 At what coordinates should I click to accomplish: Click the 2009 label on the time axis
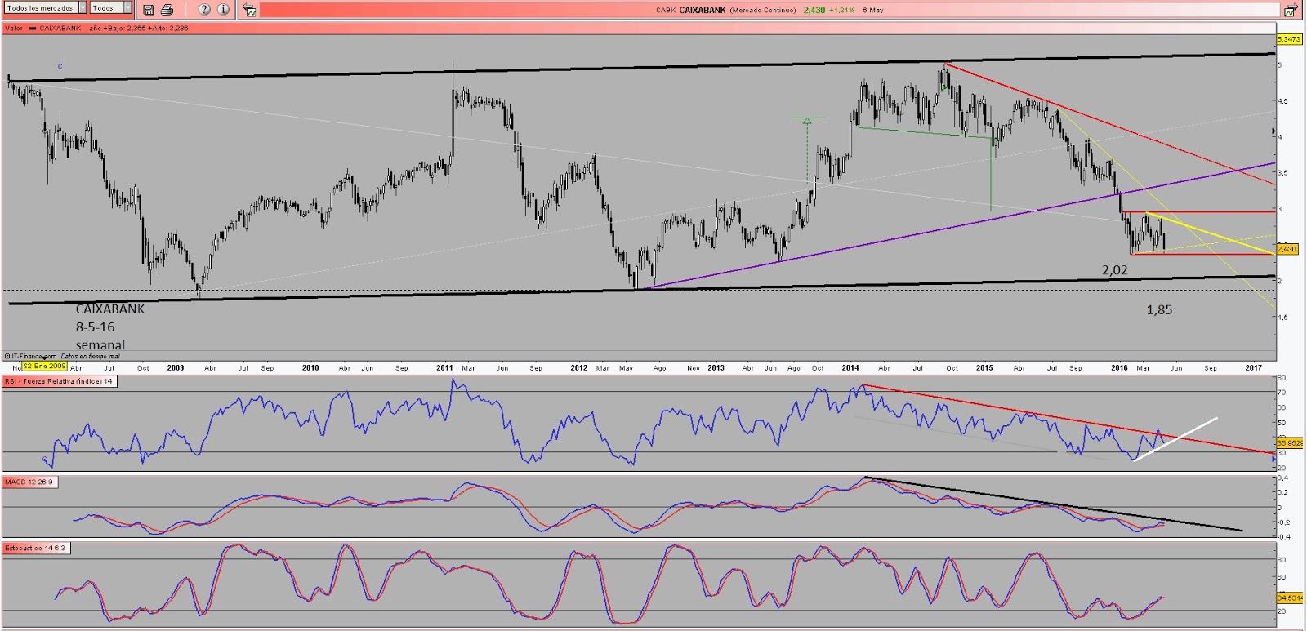[176, 368]
